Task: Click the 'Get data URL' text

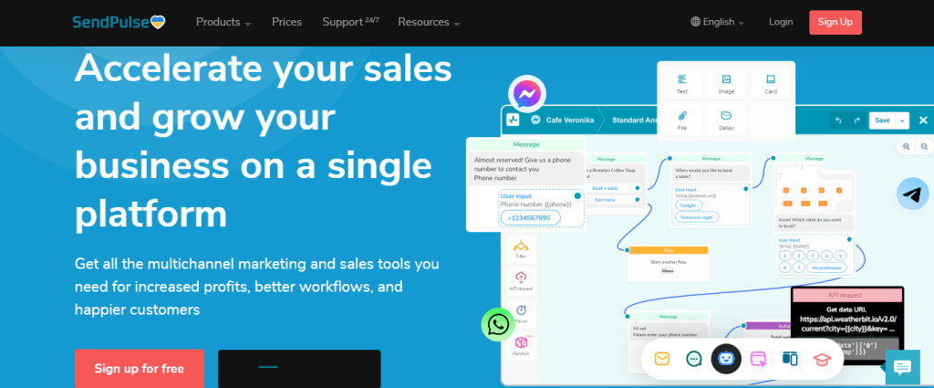Action: (846, 309)
